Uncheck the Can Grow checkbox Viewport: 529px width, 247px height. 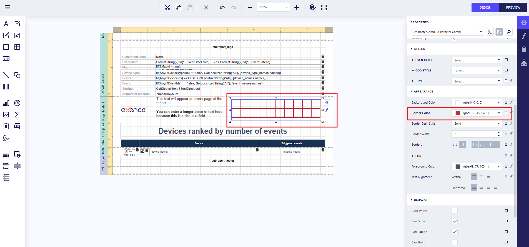pyautogui.click(x=454, y=221)
